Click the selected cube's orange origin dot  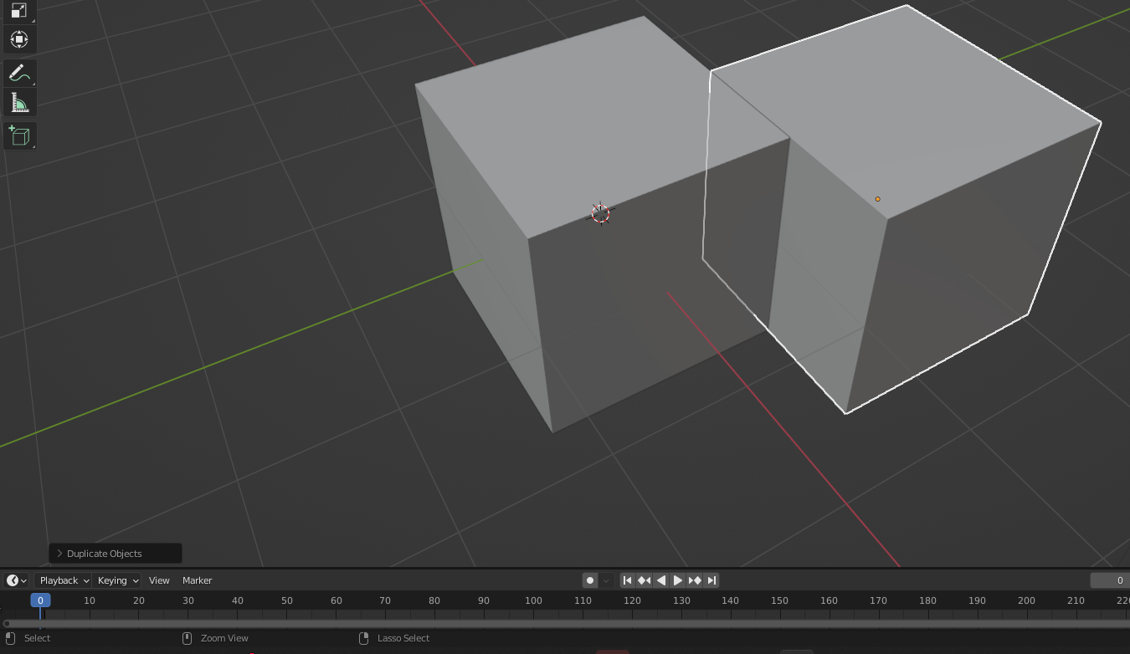click(877, 199)
